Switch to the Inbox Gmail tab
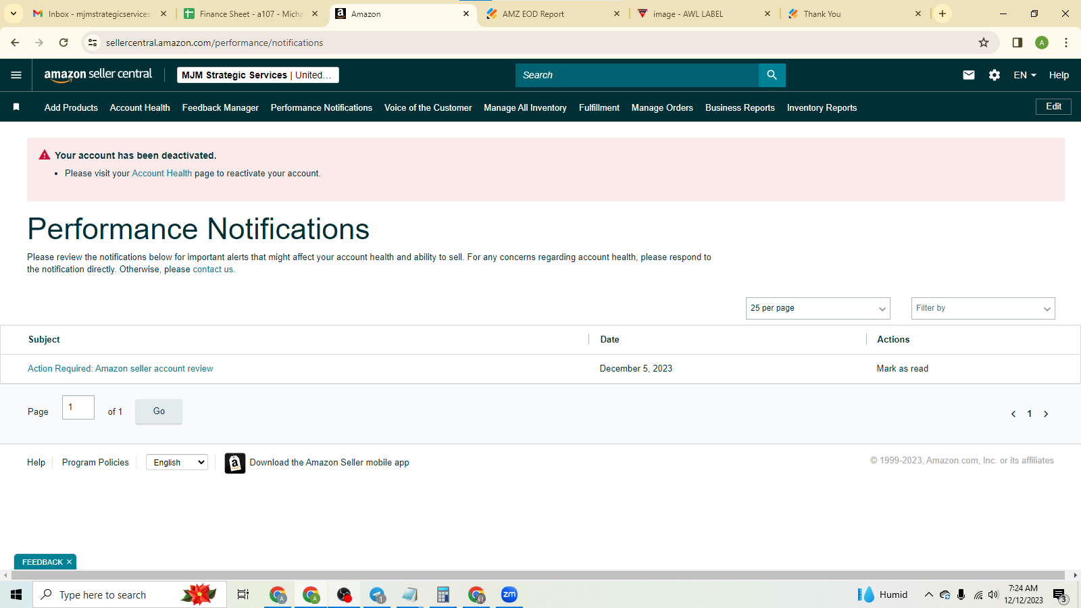The height and width of the screenshot is (608, 1081). pos(99,14)
